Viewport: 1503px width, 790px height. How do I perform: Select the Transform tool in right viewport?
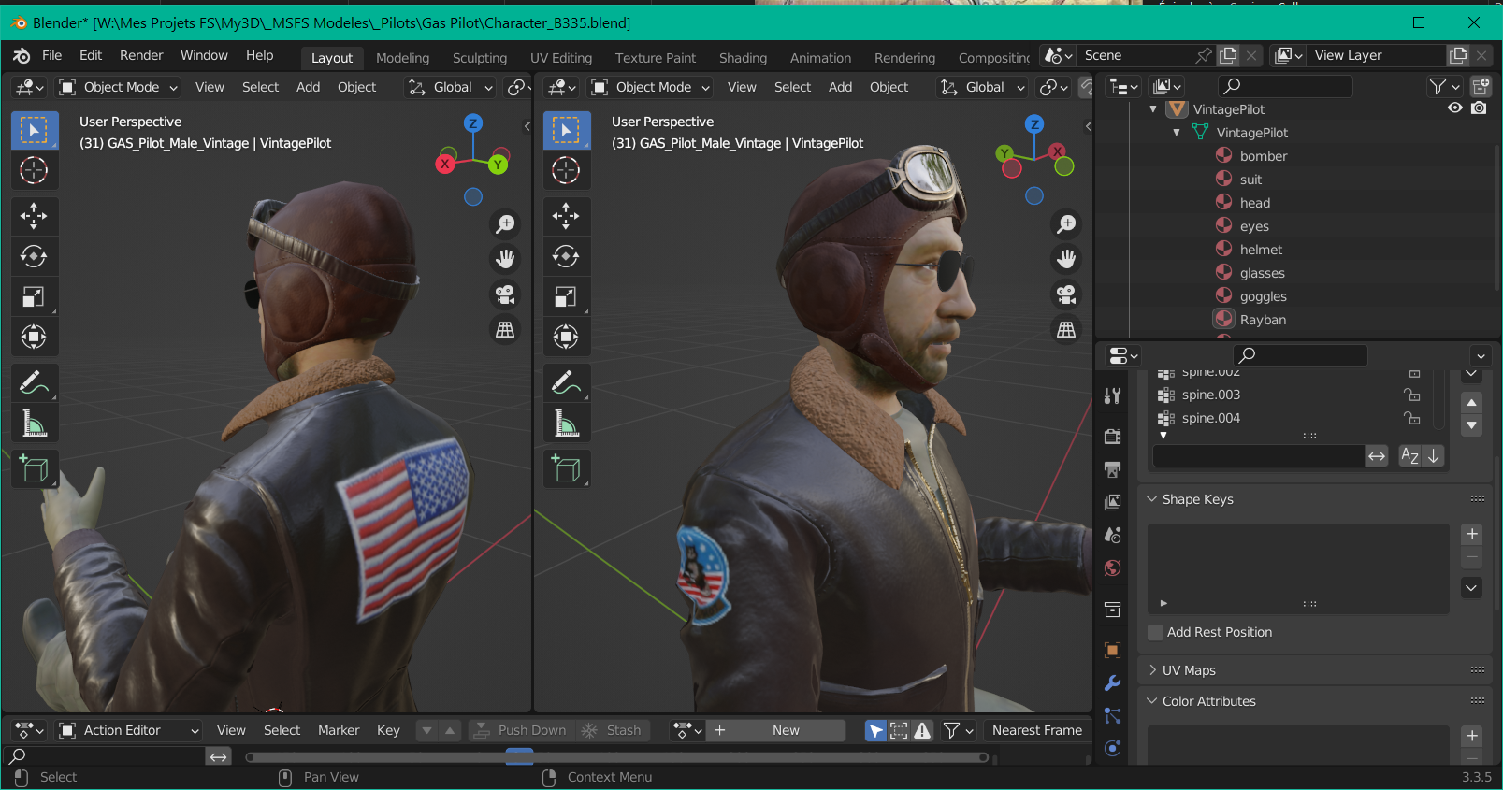click(566, 337)
